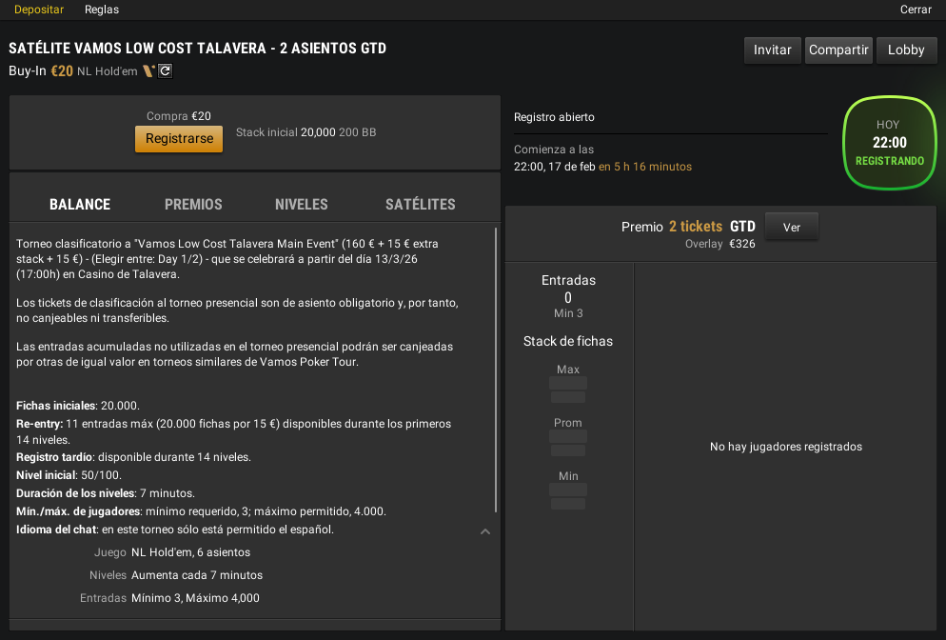946x640 pixels.
Task: Click the 'Nivel inicial: 50/100' line
Action: click(69, 475)
